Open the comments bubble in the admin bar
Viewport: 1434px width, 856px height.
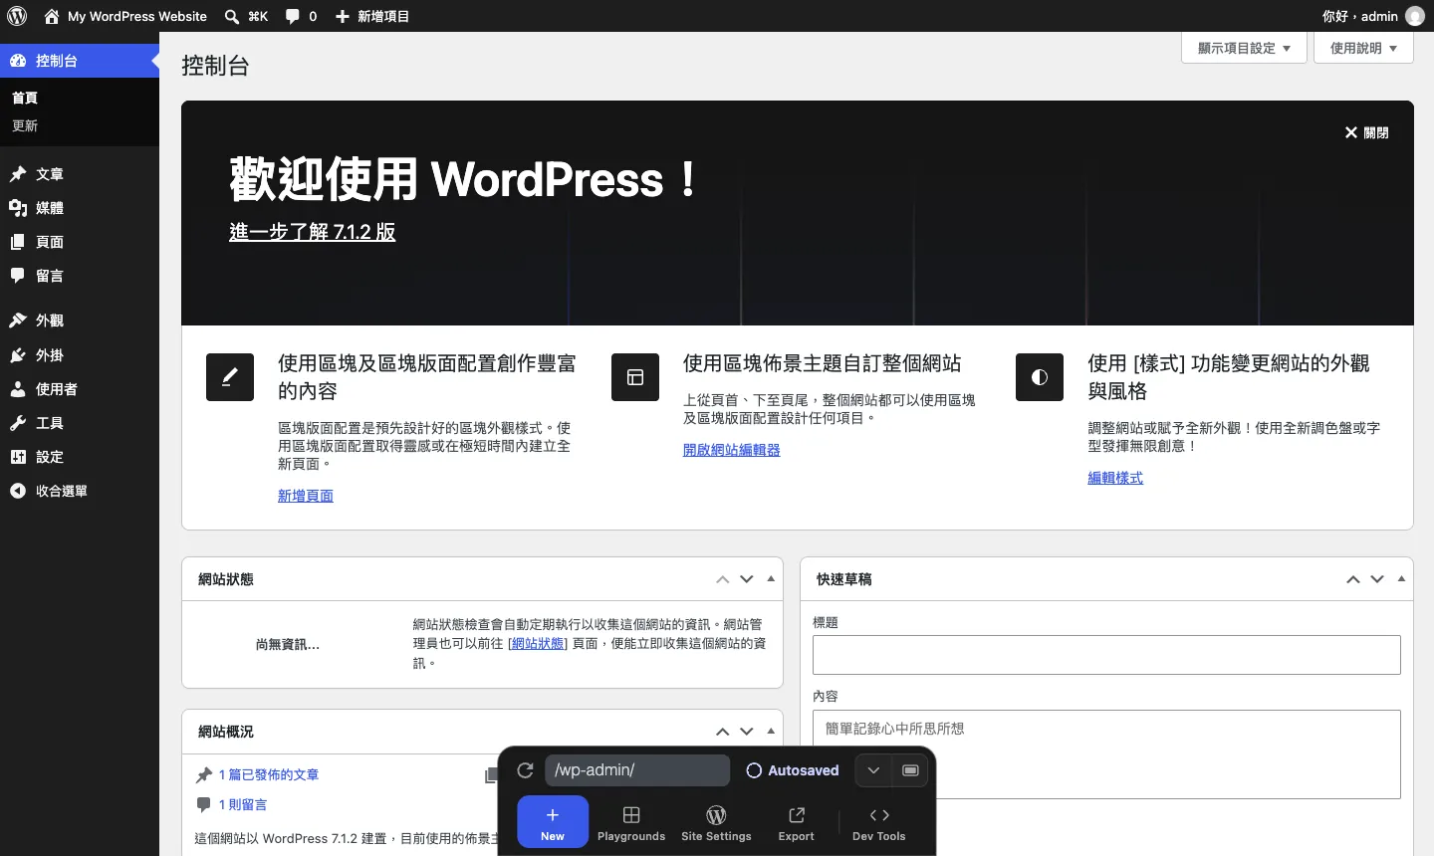tap(301, 16)
